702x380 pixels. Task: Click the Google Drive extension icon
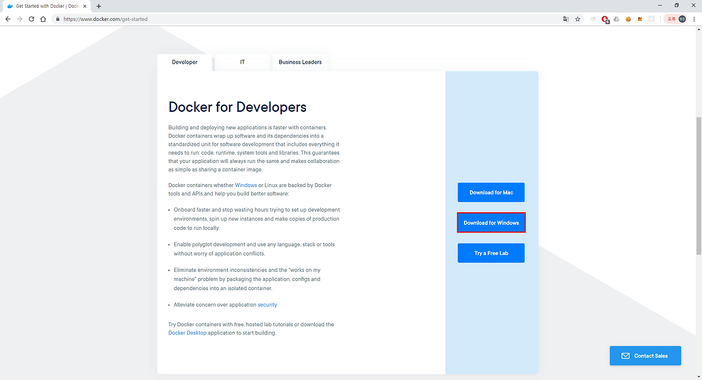coord(616,19)
